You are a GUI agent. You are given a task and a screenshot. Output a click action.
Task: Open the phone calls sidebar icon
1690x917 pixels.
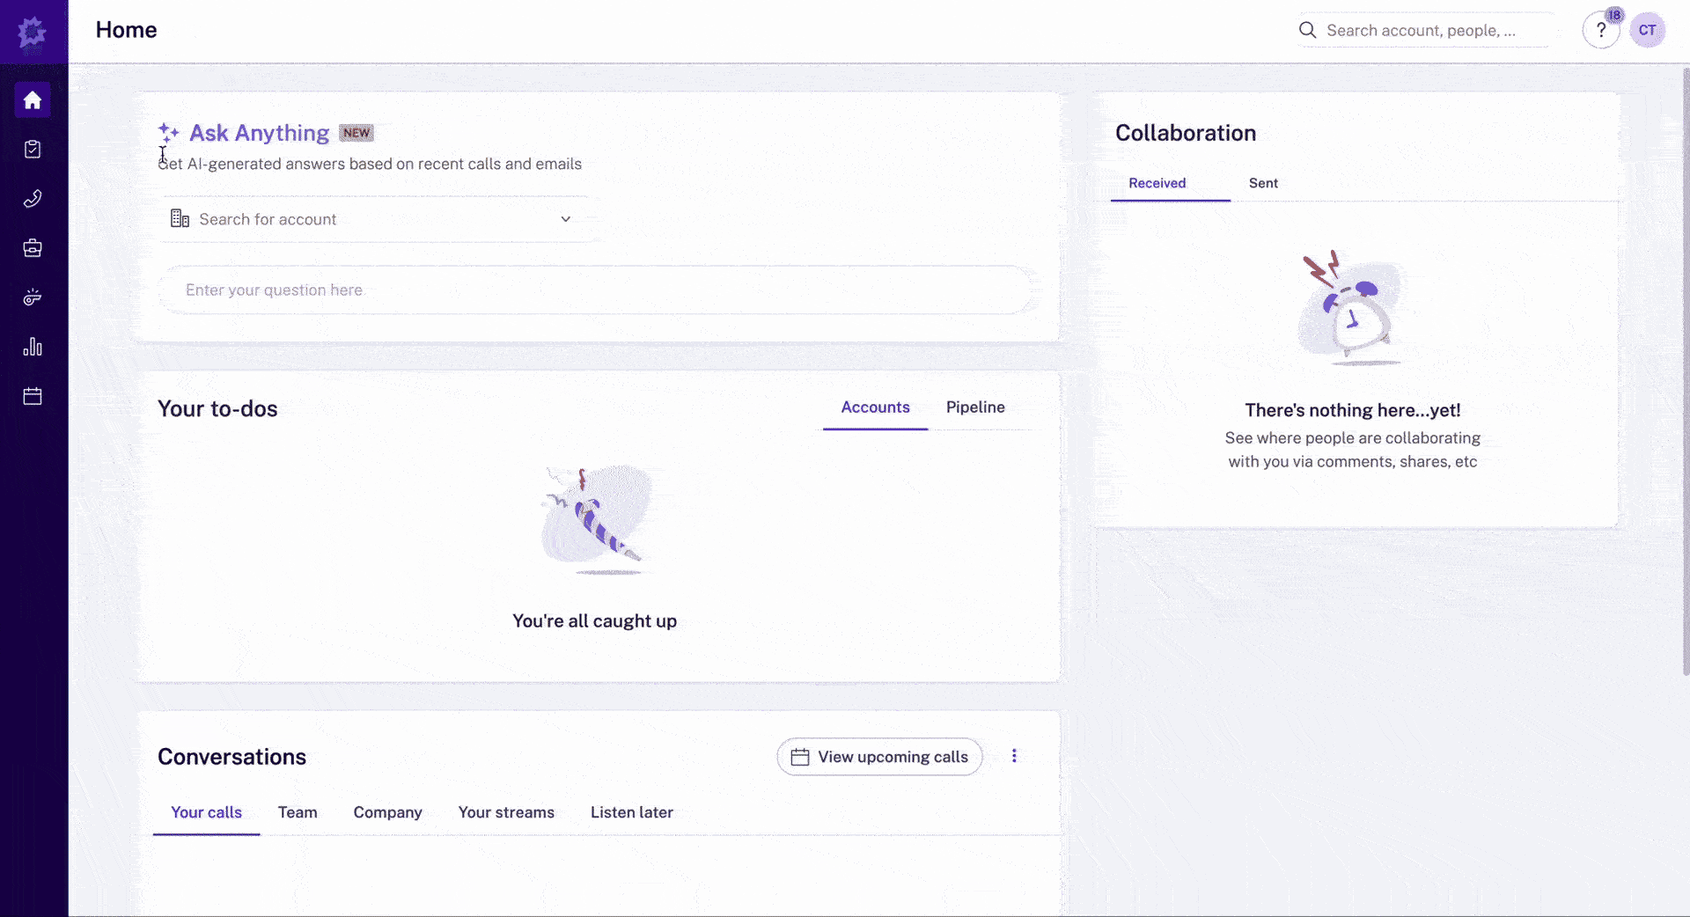tap(33, 199)
